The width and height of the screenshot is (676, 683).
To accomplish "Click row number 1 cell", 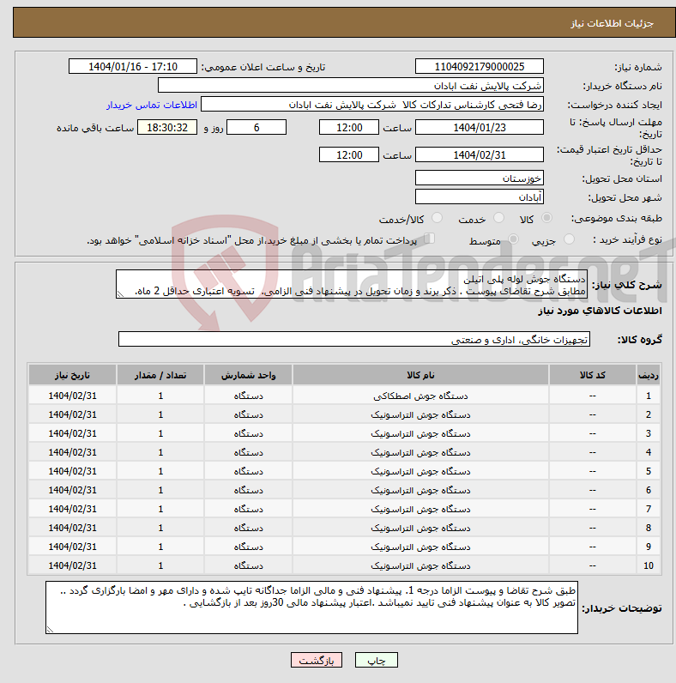I will point(649,396).
